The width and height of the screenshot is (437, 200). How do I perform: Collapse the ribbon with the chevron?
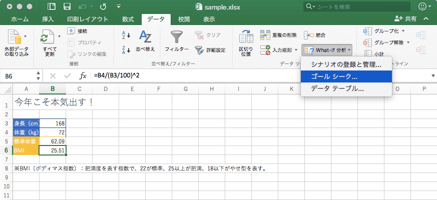(425, 19)
